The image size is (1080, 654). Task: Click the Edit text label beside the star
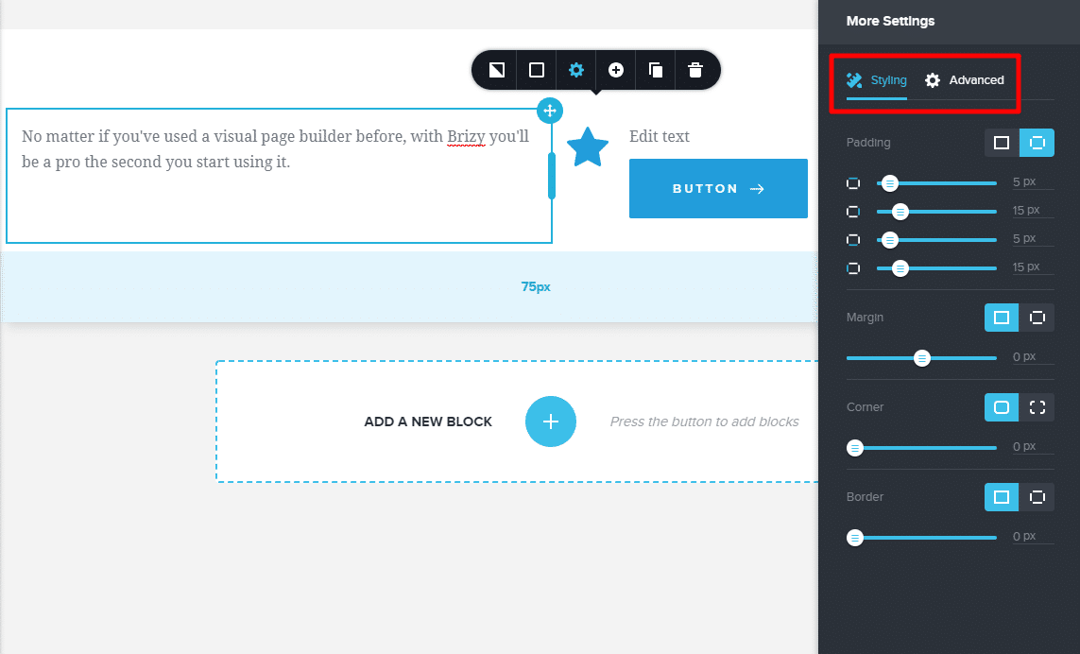660,136
